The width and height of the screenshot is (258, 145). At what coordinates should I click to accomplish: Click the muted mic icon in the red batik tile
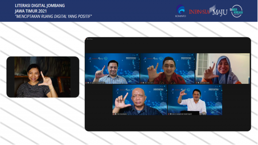pos(141,83)
